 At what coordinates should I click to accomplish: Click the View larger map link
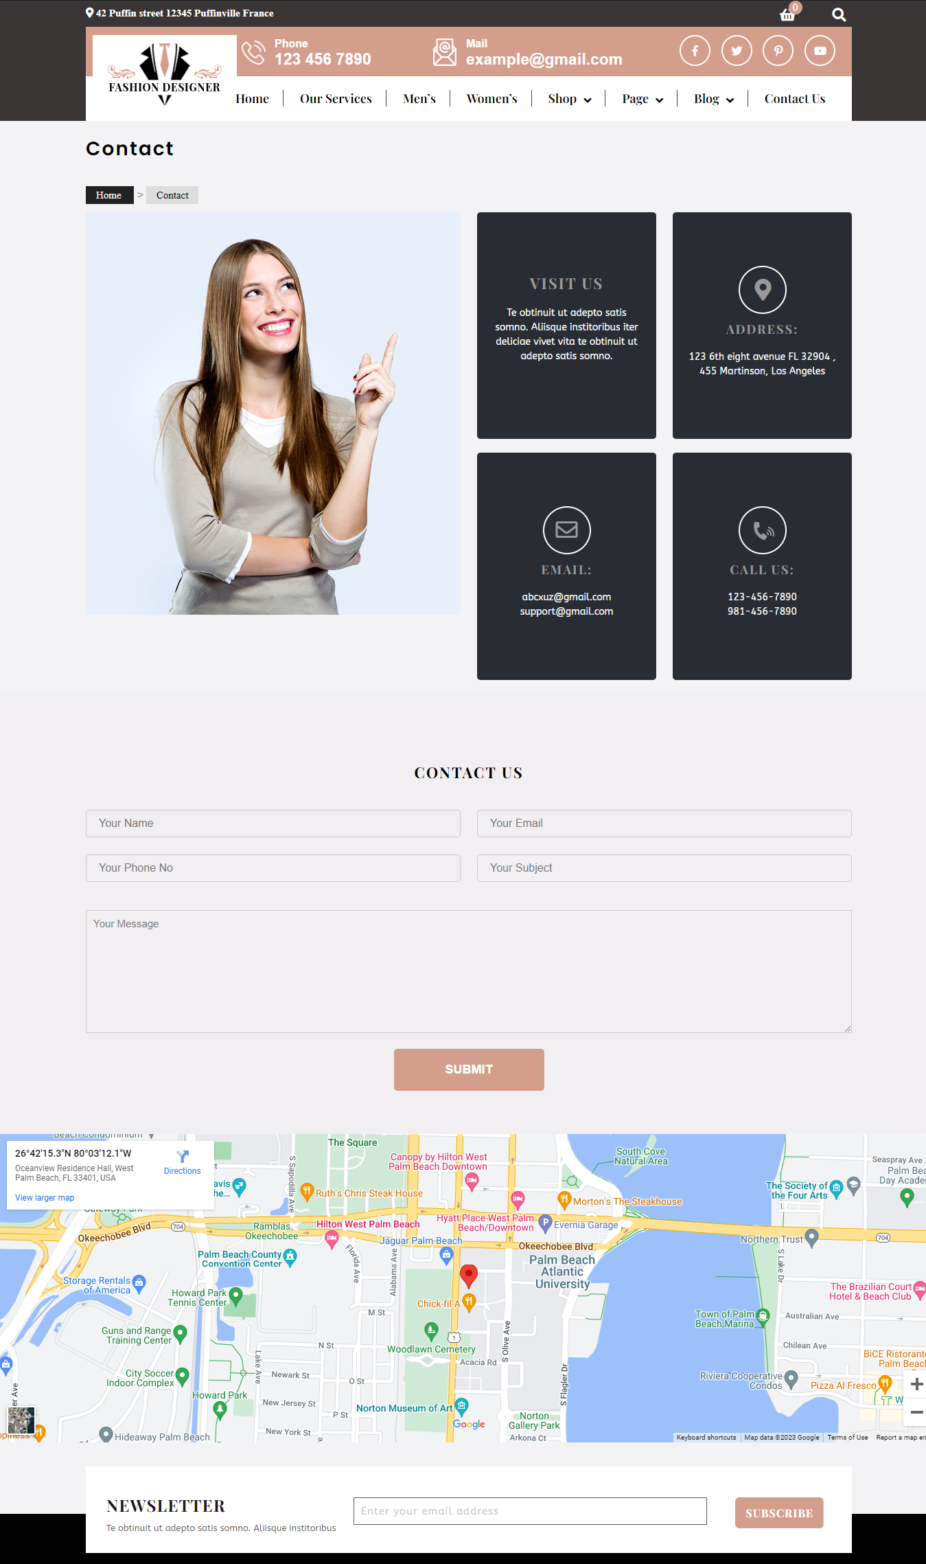coord(45,1198)
